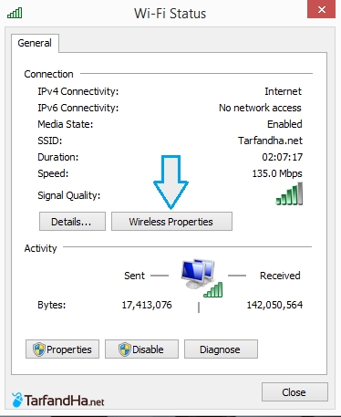Click the Wi-Fi signal icon in title bar
The height and width of the screenshot is (417, 341).
[15, 13]
